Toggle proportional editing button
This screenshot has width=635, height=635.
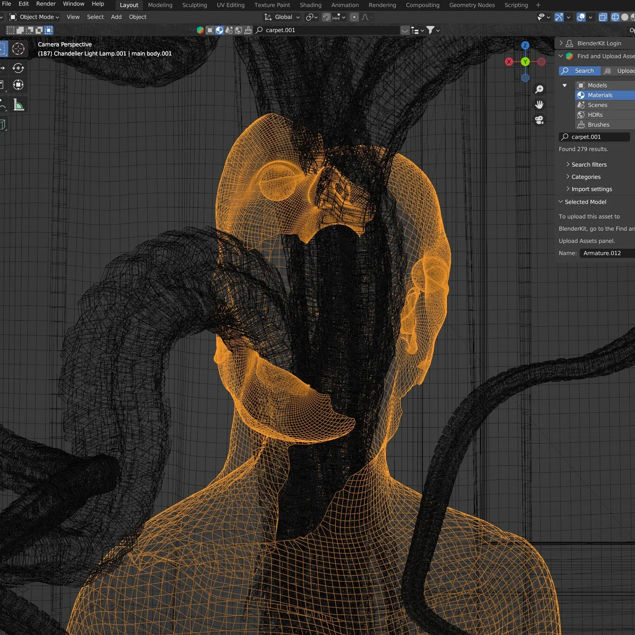point(354,17)
